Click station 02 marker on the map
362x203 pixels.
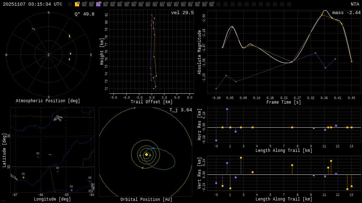point(58,171)
